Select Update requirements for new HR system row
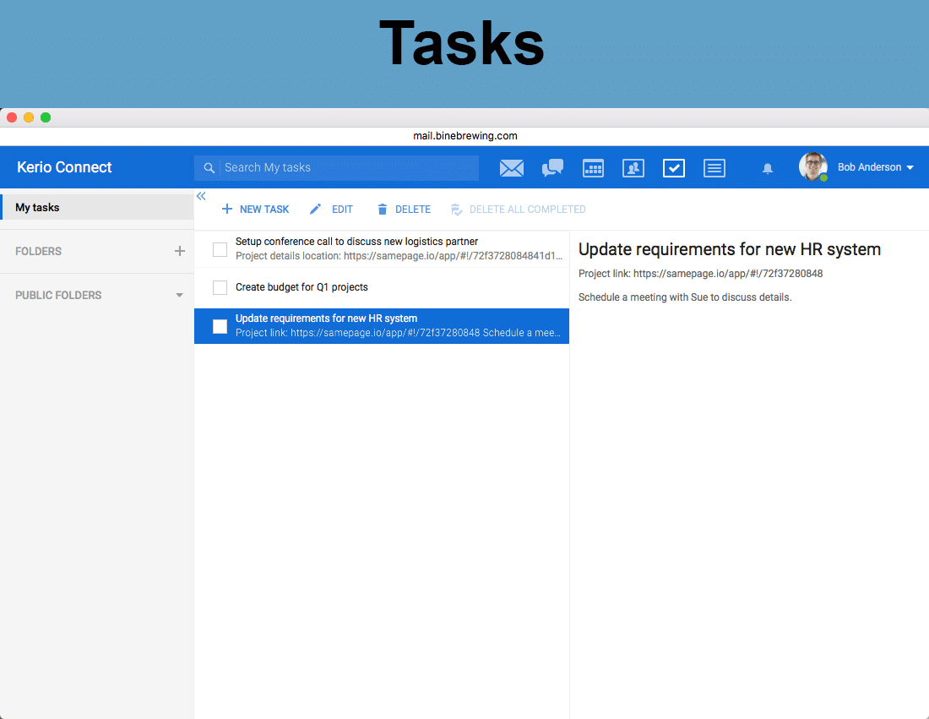The width and height of the screenshot is (929, 719). click(382, 326)
